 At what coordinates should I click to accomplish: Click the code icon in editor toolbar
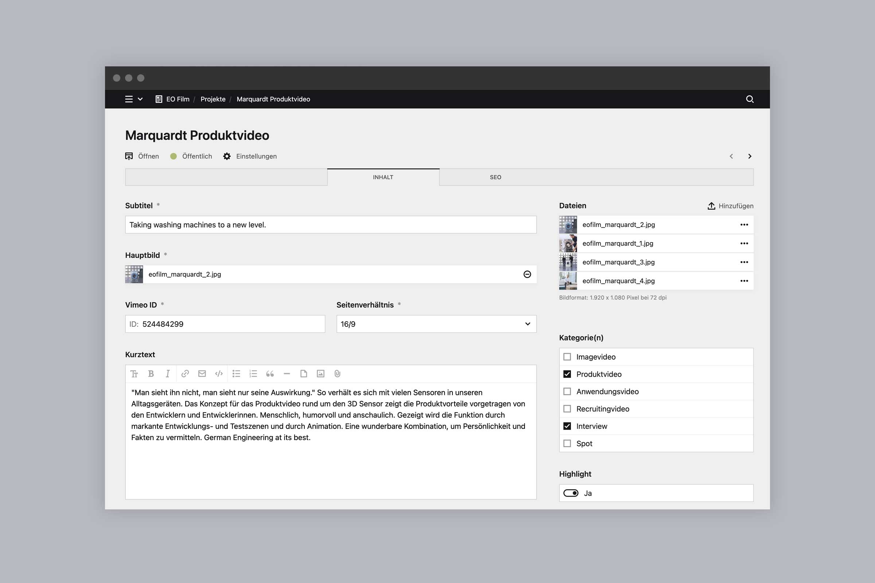219,374
